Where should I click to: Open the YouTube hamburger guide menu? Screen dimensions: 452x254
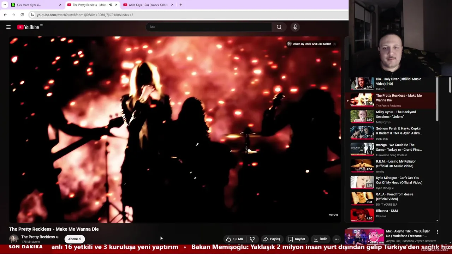(8, 27)
